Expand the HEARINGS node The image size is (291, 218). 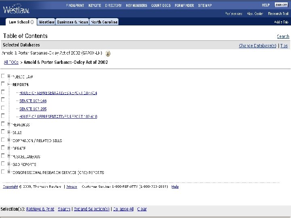9,124
